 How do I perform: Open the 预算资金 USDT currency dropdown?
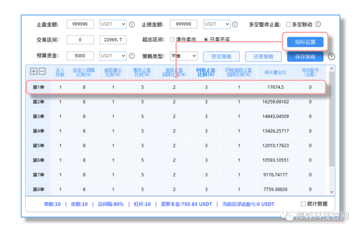tap(113, 56)
